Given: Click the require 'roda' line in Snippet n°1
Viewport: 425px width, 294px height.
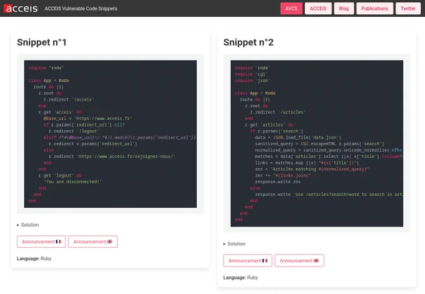Looking at the screenshot, I should click(x=46, y=67).
